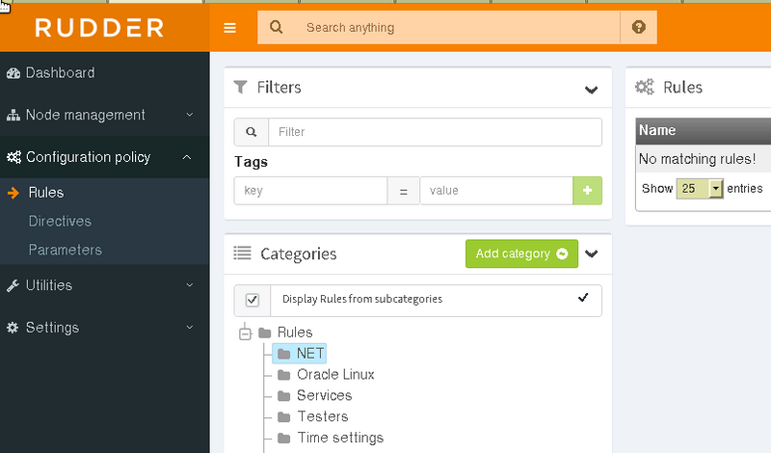Click the Configuration policy gears icon
The height and width of the screenshot is (453, 771).
coord(13,157)
